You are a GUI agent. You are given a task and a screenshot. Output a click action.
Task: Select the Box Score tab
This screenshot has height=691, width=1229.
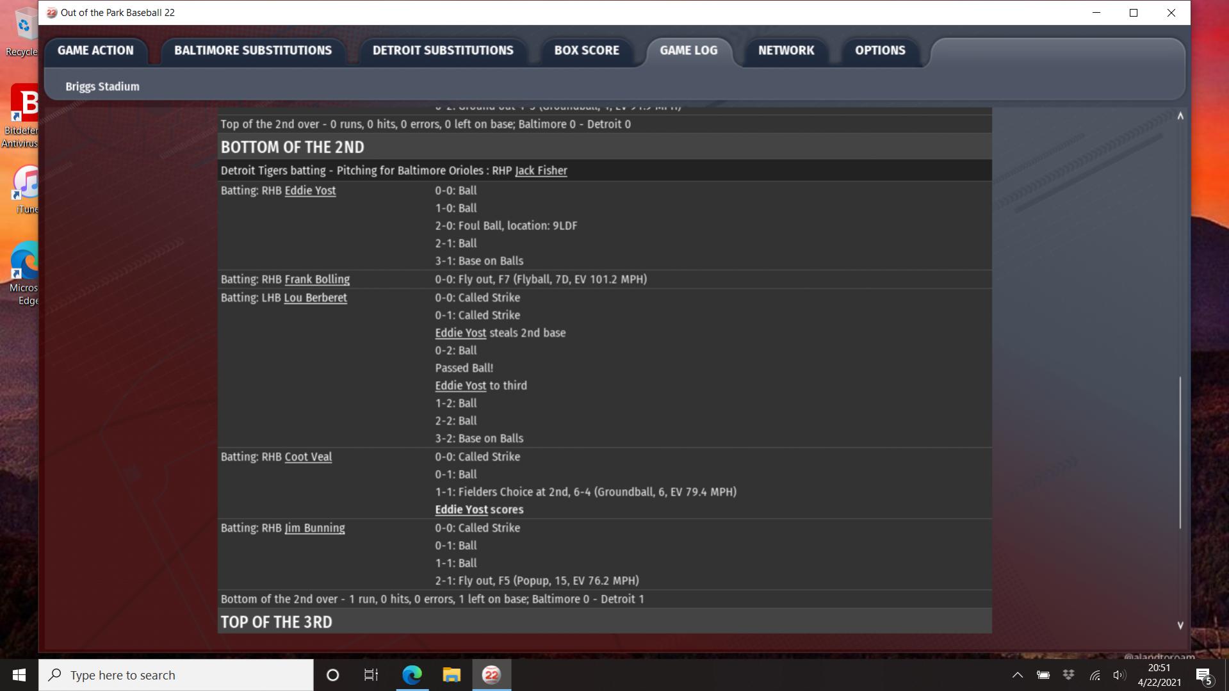pos(586,51)
